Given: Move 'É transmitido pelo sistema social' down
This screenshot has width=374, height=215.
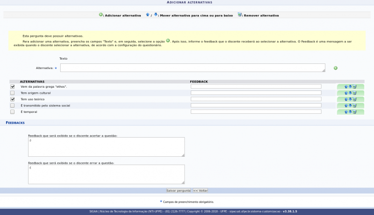Looking at the screenshot, I should click(350, 105).
